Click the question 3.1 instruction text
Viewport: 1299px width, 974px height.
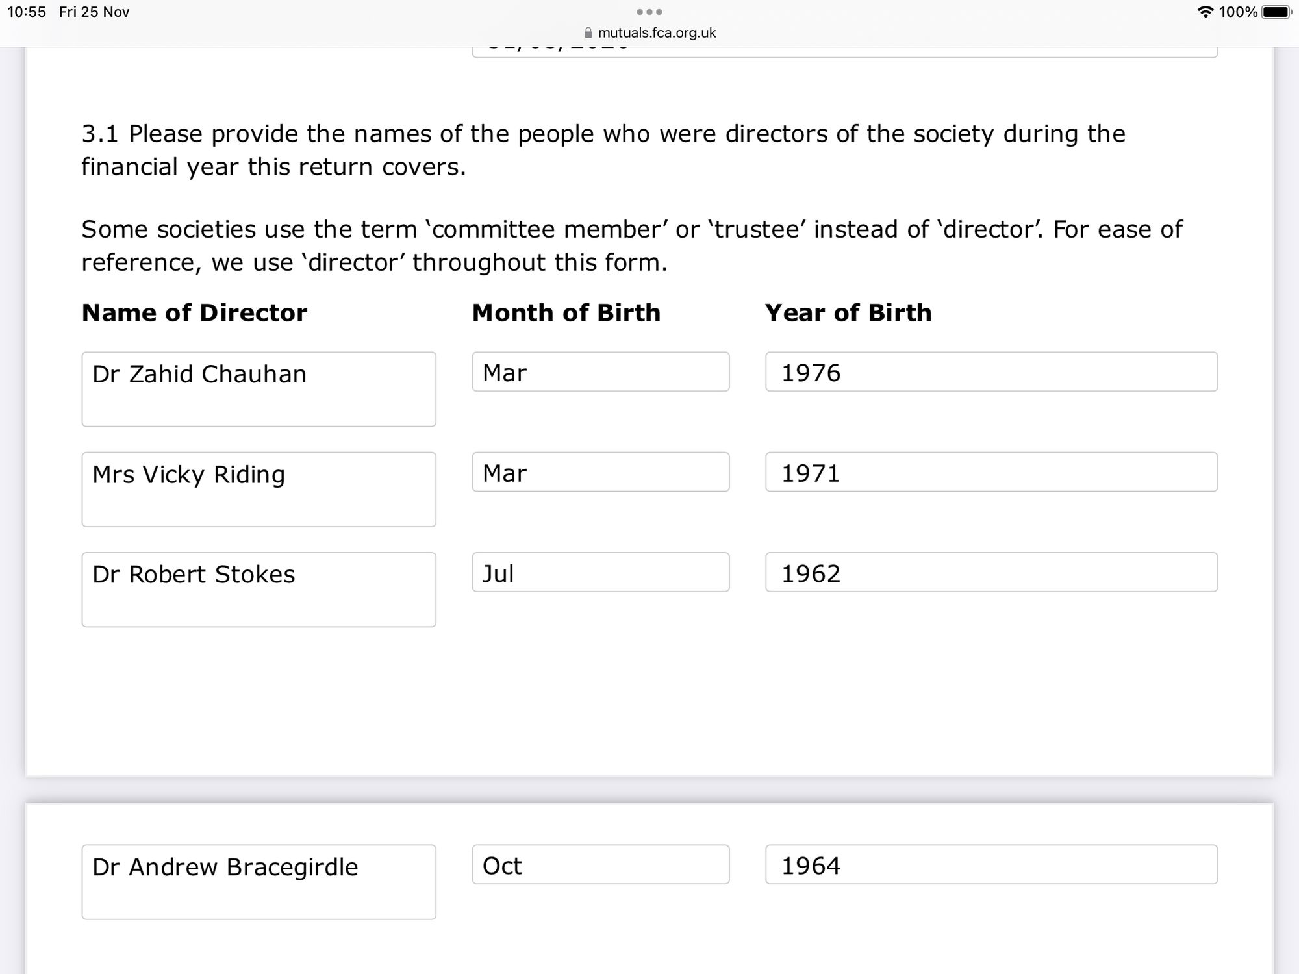603,150
